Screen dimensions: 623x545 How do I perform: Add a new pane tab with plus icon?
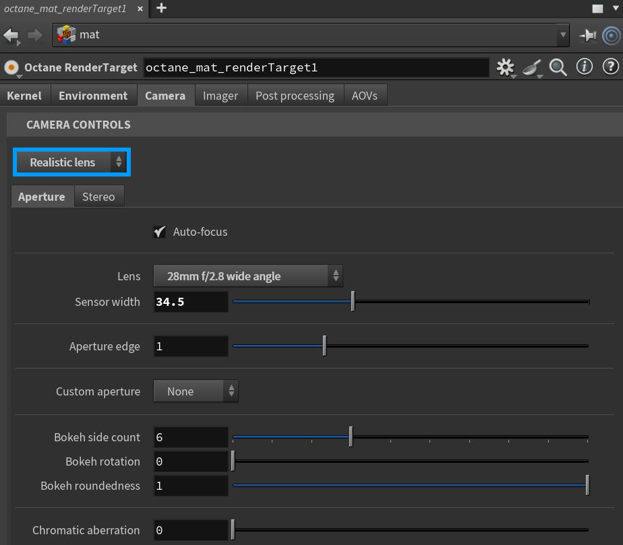click(161, 9)
